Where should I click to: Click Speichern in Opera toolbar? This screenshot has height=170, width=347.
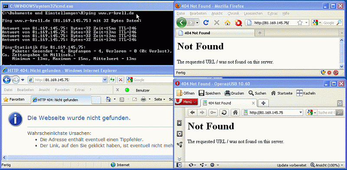(x=209, y=93)
